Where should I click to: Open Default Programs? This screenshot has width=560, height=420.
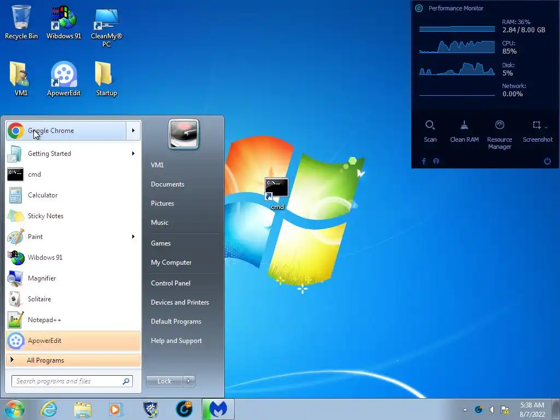pos(176,322)
